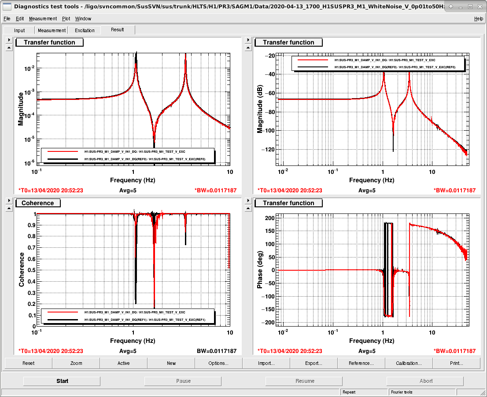This screenshot has width=487, height=397.
Task: Click up-arrow icon beside top-right plot
Action: pyautogui.click(x=248, y=48)
